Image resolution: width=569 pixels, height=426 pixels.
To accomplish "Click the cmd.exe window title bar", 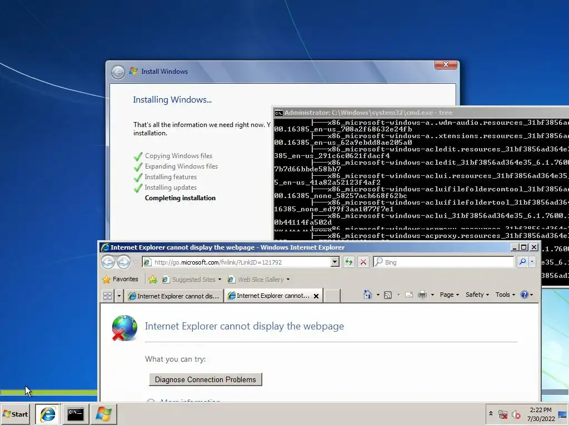I will 421,113.
